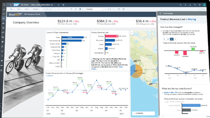This screenshot has height=118, width=210.
Task: Open the lightbulb icon in top bar
Action: point(185,5)
